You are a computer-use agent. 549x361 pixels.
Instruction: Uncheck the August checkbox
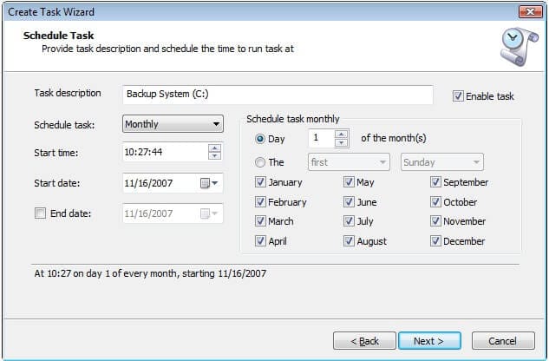click(x=349, y=240)
